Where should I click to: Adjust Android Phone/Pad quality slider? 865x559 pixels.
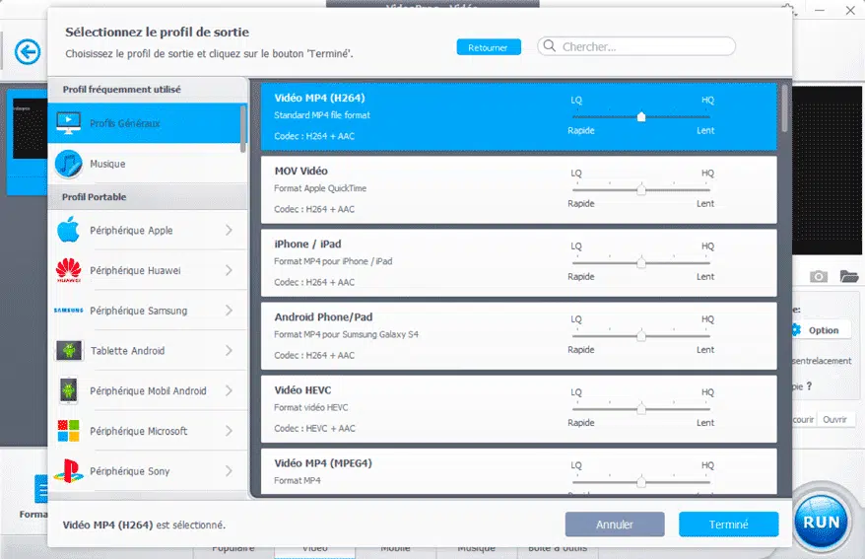[641, 335]
